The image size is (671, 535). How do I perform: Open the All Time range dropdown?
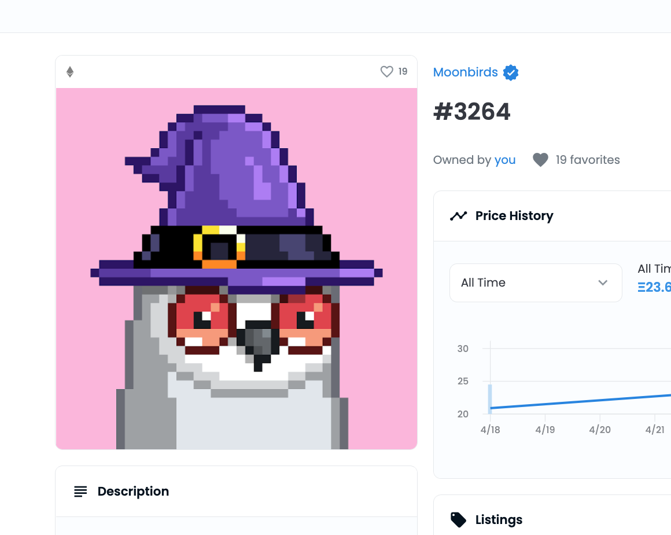[536, 283]
